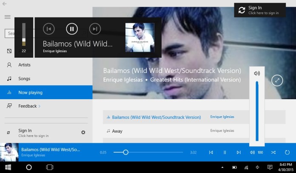296x173 pixels.
Task: Click the song title in the bottom player bar
Action: (51, 150)
